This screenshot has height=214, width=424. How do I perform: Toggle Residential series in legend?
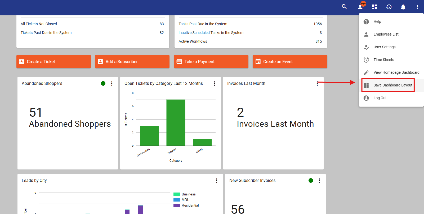pyautogui.click(x=186, y=206)
